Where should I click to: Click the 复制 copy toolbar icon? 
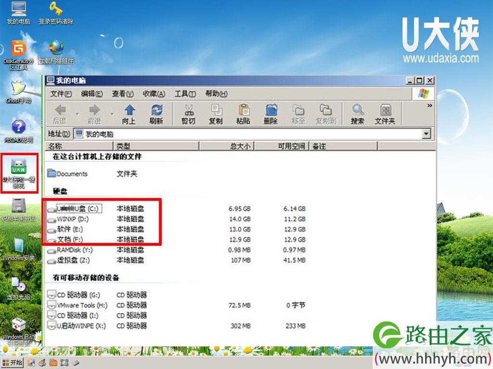pos(216,114)
